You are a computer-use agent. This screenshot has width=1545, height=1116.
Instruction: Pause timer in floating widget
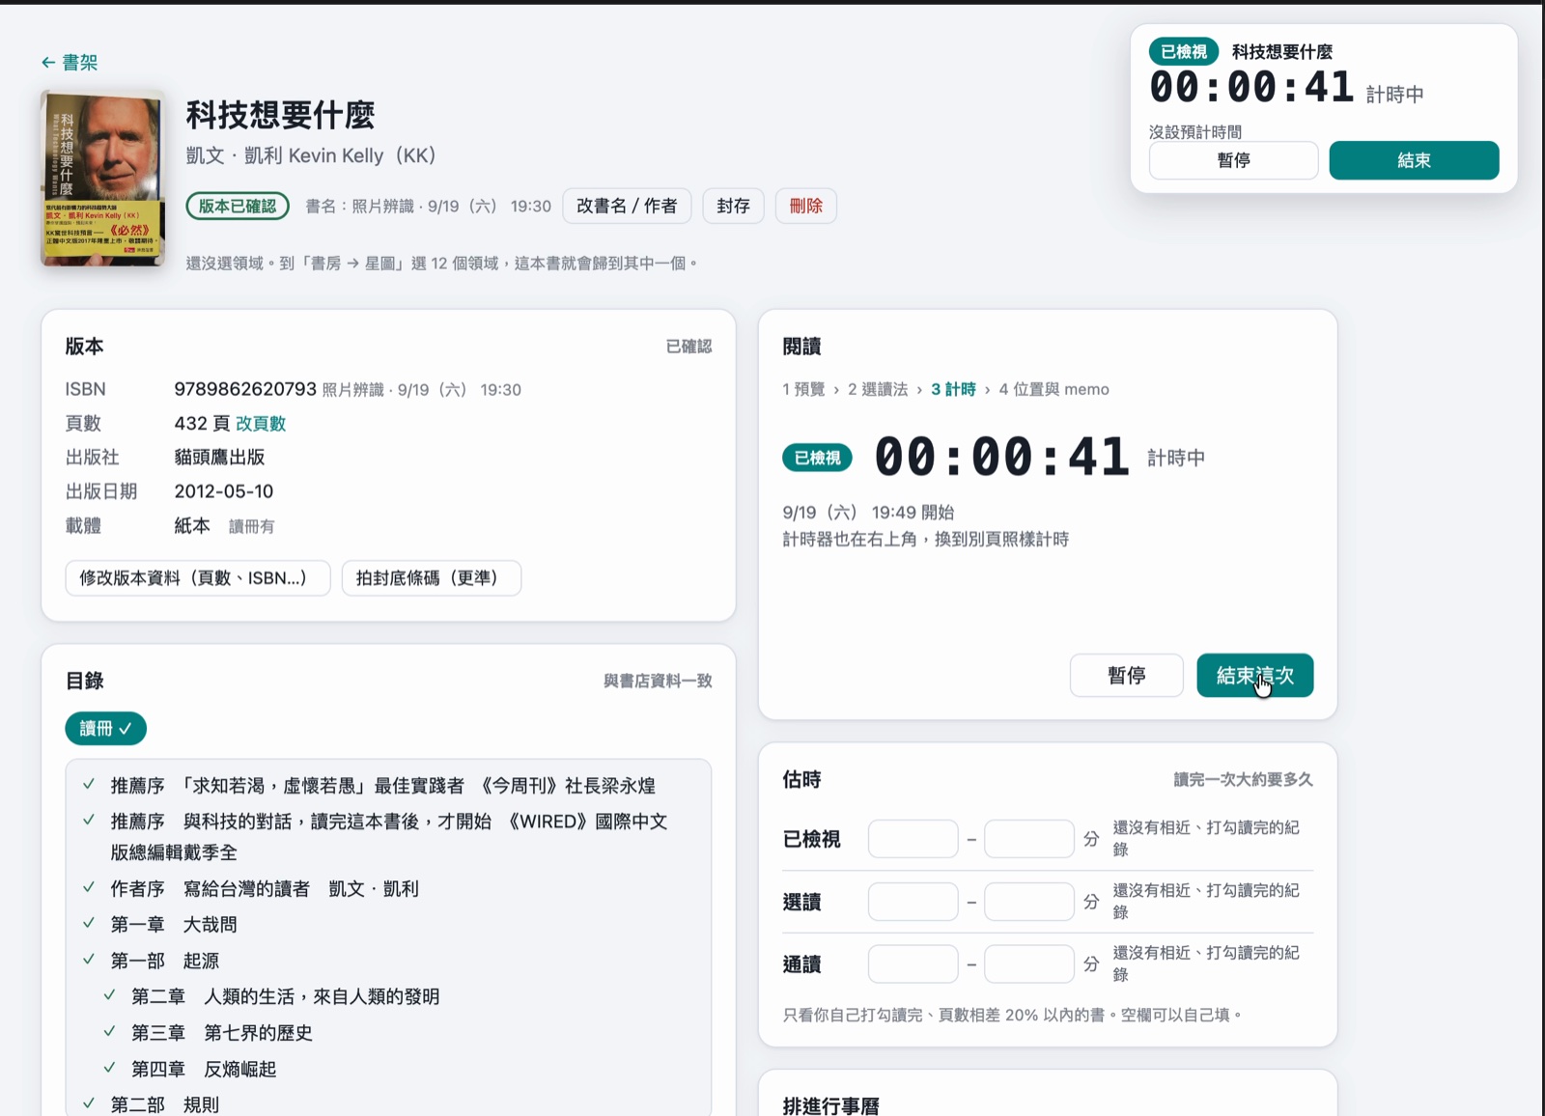coord(1234,160)
